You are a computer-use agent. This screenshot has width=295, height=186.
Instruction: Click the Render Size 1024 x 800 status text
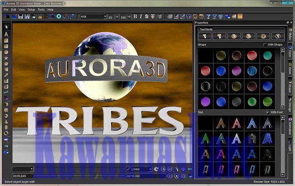[x=269, y=182]
